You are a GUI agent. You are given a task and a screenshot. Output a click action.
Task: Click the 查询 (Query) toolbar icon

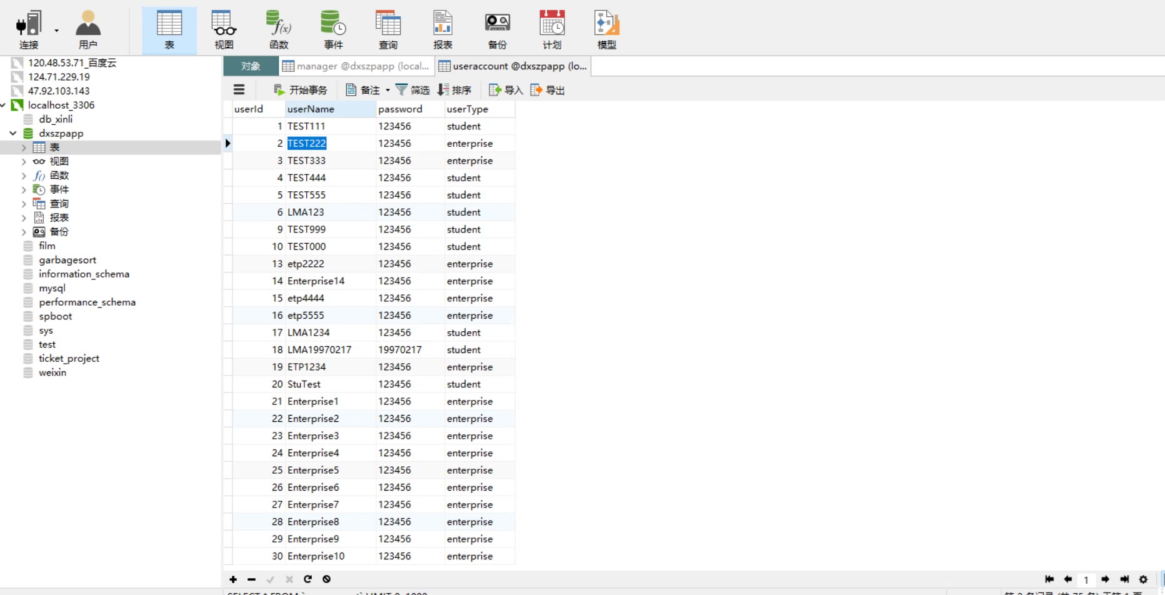click(x=388, y=29)
